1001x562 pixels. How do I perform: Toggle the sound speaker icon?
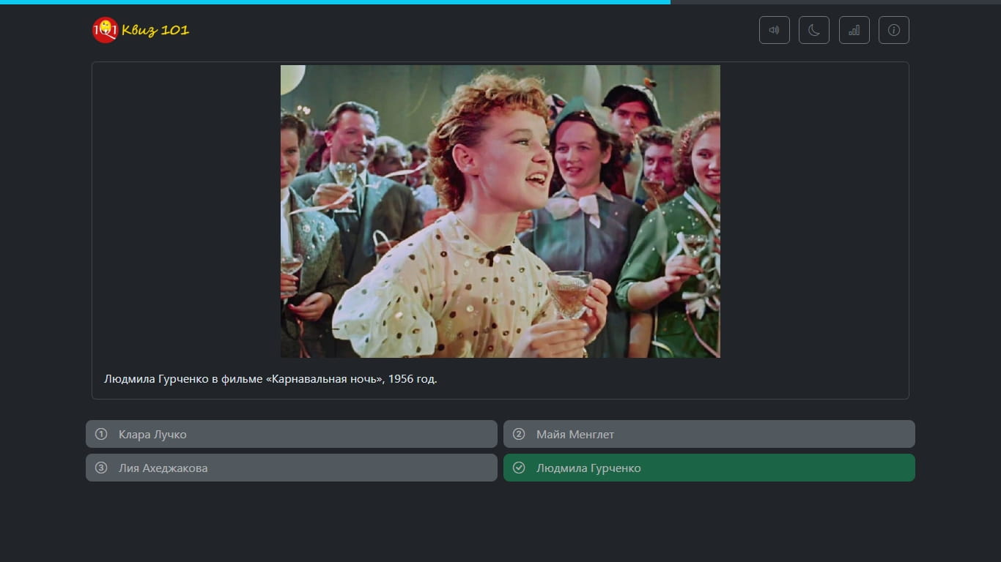[774, 30]
